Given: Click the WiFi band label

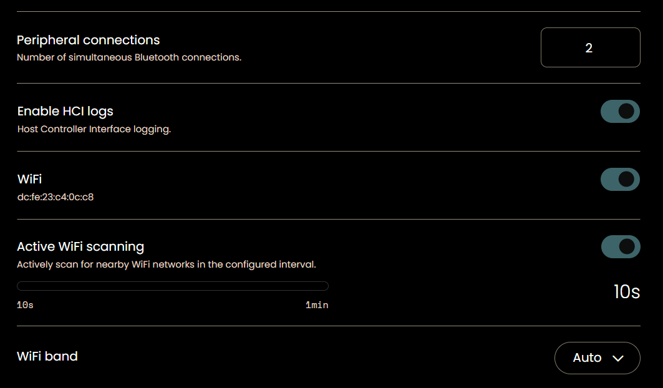Looking at the screenshot, I should [x=47, y=356].
